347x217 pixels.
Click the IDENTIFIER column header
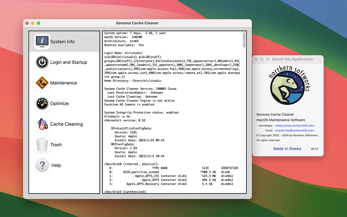point(230,168)
